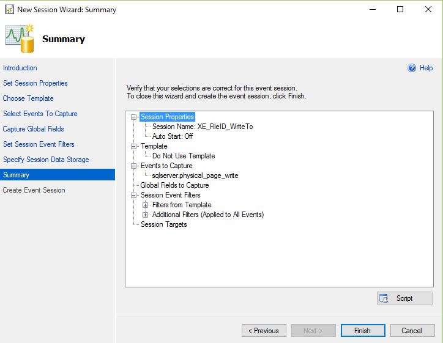Click the wizard title bar icon
The width and height of the screenshot is (443, 343).
(x=9, y=10)
